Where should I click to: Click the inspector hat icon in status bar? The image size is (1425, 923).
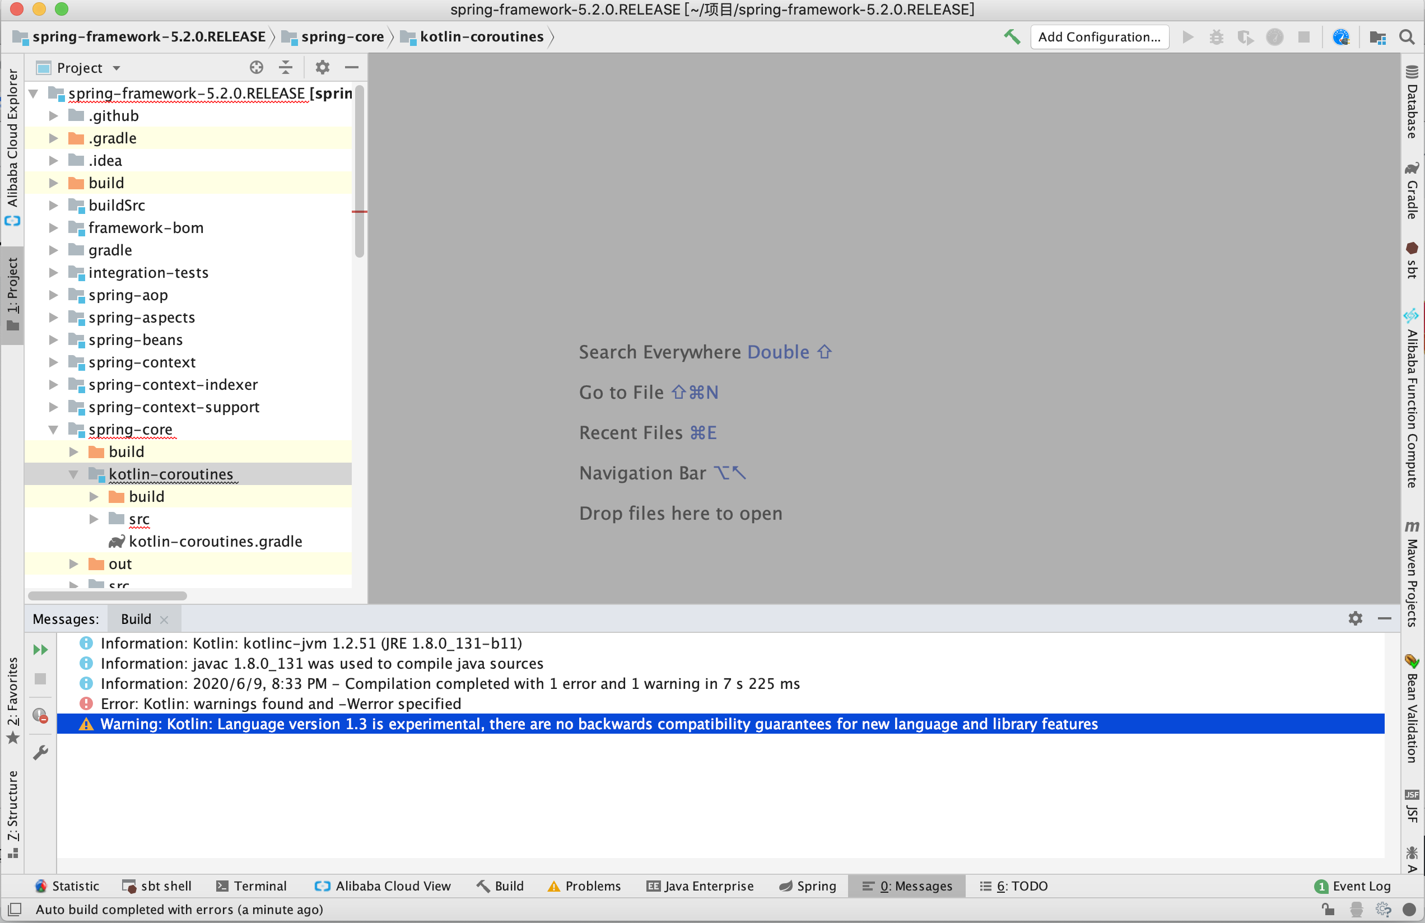coord(1356,910)
